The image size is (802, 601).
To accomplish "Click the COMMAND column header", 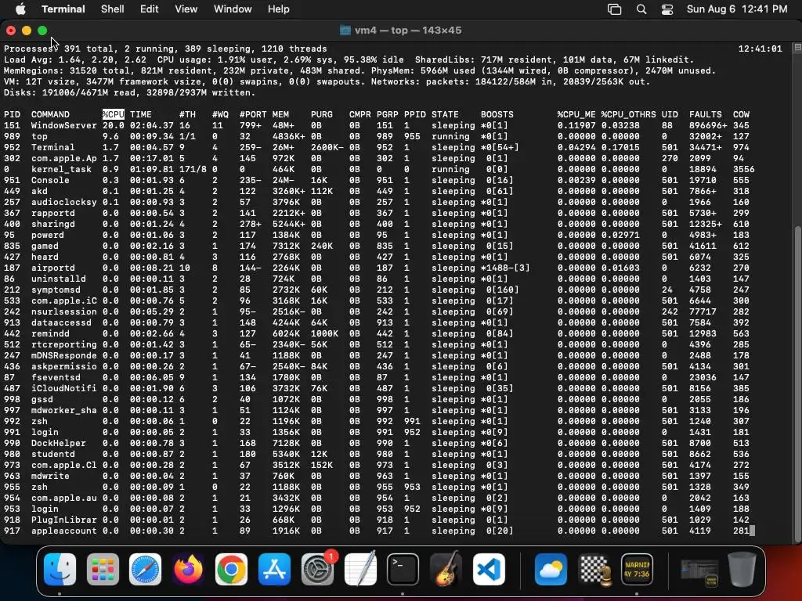I will click(x=50, y=114).
